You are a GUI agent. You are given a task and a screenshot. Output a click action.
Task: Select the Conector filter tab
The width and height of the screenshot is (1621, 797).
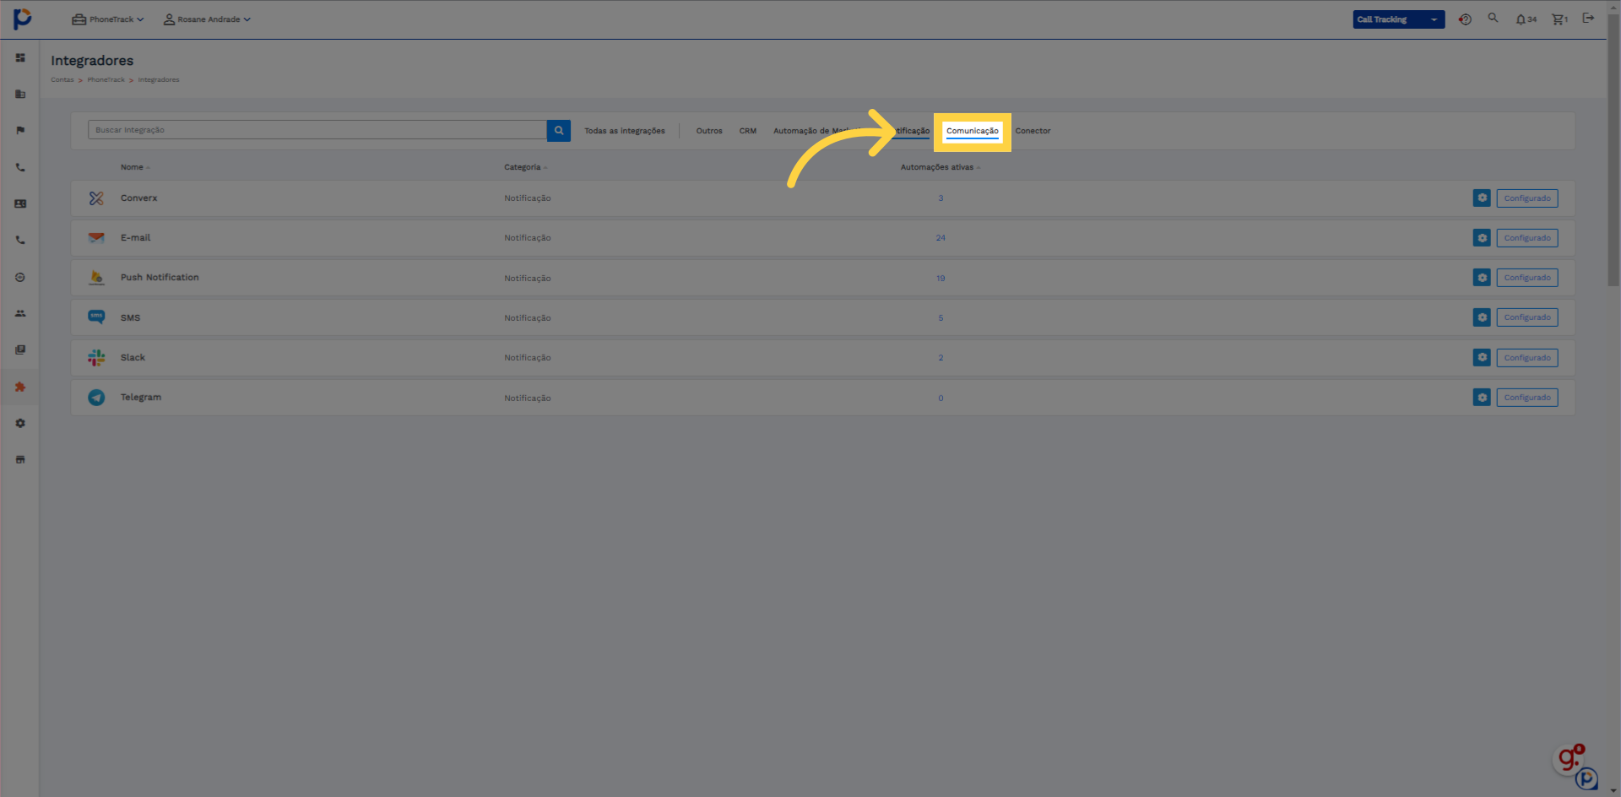(1033, 131)
